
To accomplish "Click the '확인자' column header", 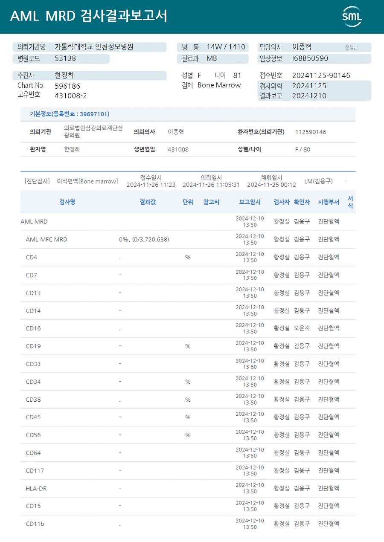I will [302, 202].
